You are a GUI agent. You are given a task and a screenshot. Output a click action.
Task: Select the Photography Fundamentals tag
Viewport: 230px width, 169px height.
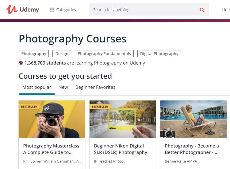pyautogui.click(x=104, y=54)
